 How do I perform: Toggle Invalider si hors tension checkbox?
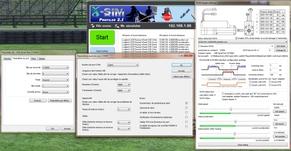click(x=186, y=113)
